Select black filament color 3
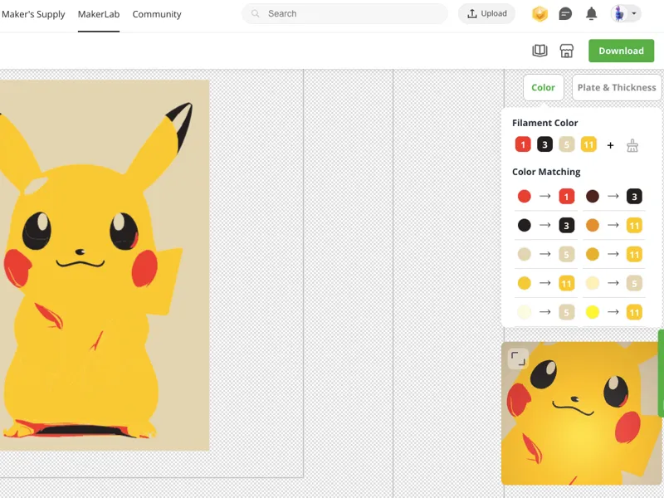 click(x=545, y=144)
